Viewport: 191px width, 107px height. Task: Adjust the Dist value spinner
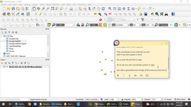128,25
